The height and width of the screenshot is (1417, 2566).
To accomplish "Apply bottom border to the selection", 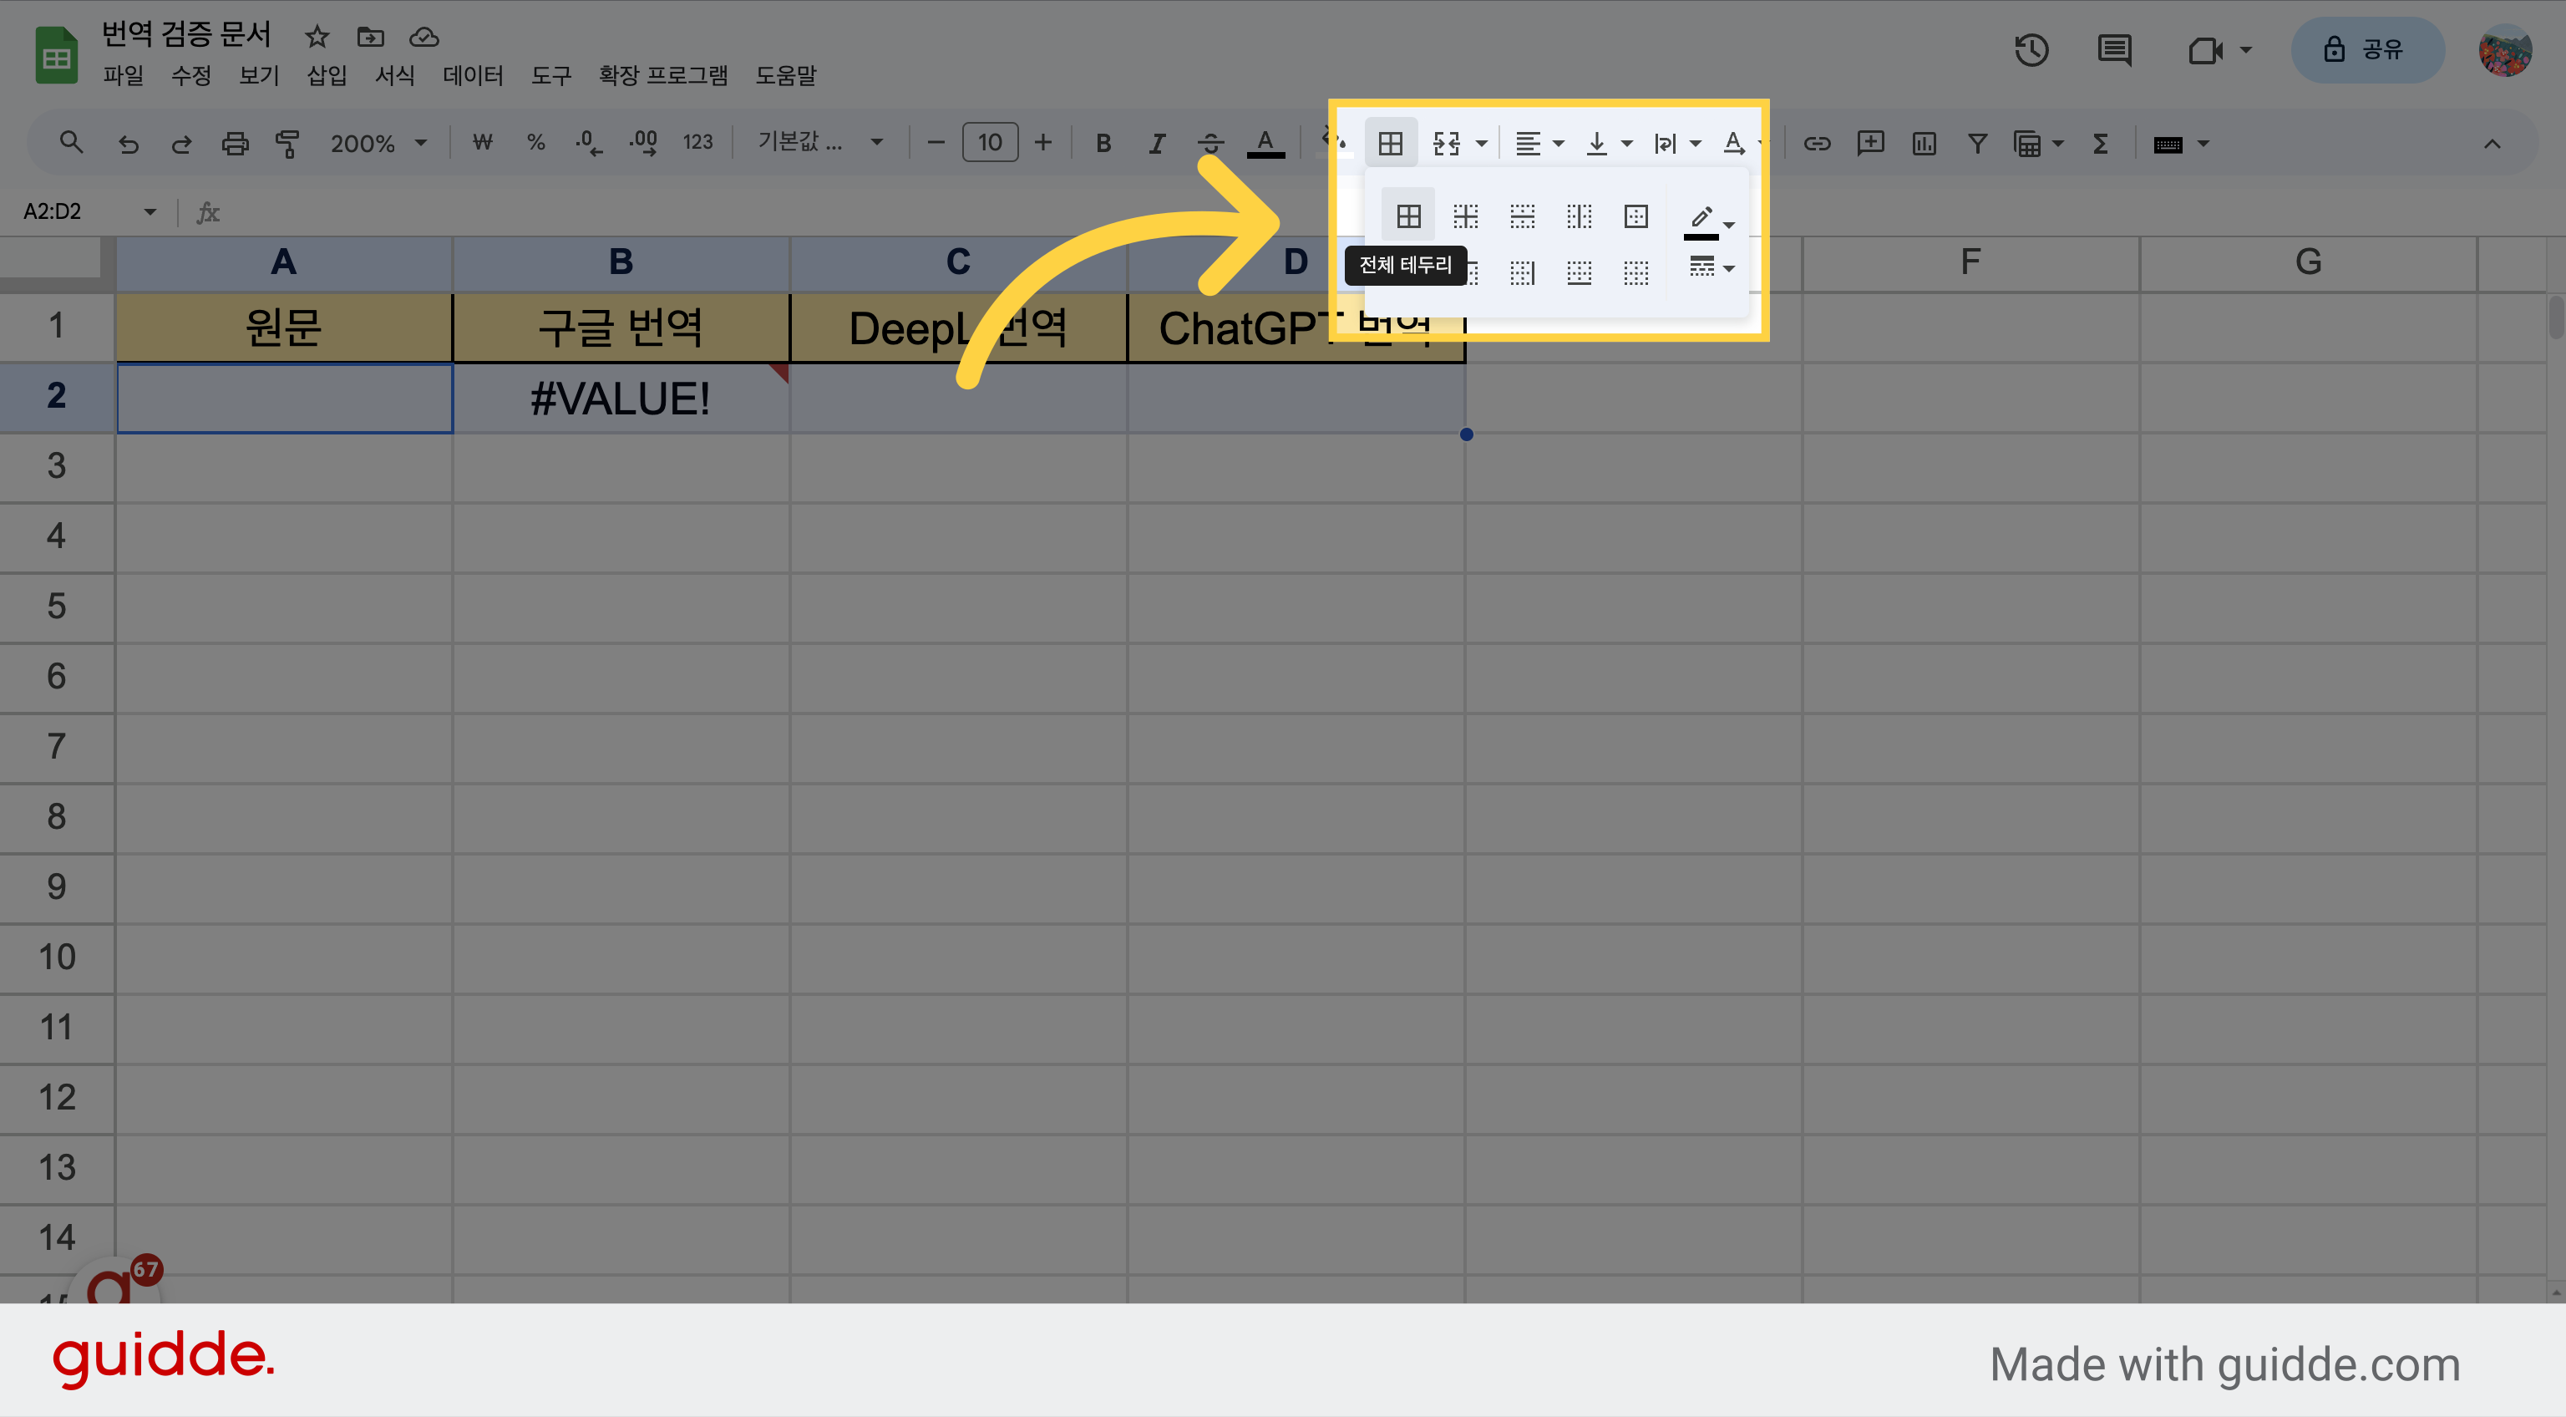I will point(1579,272).
